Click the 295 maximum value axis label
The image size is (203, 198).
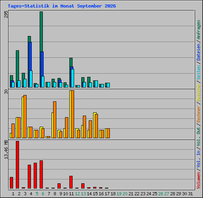(6, 14)
